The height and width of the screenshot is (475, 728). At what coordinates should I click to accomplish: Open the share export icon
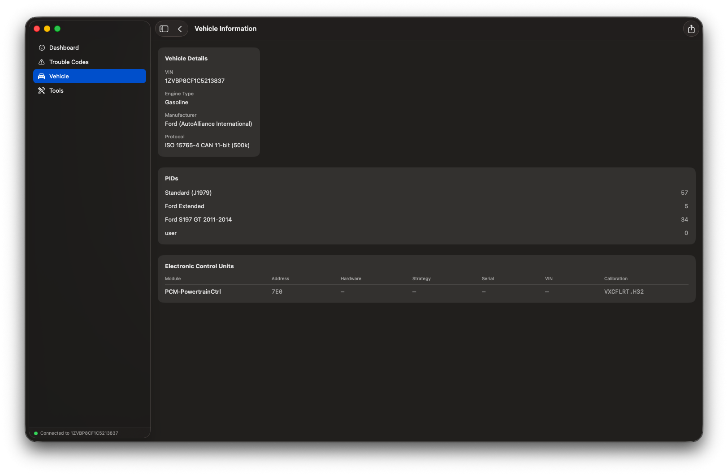(x=691, y=29)
